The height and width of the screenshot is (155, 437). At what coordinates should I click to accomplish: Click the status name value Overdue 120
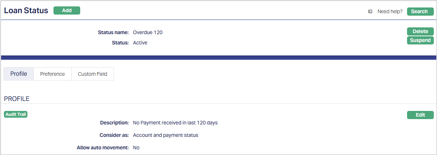click(x=148, y=32)
